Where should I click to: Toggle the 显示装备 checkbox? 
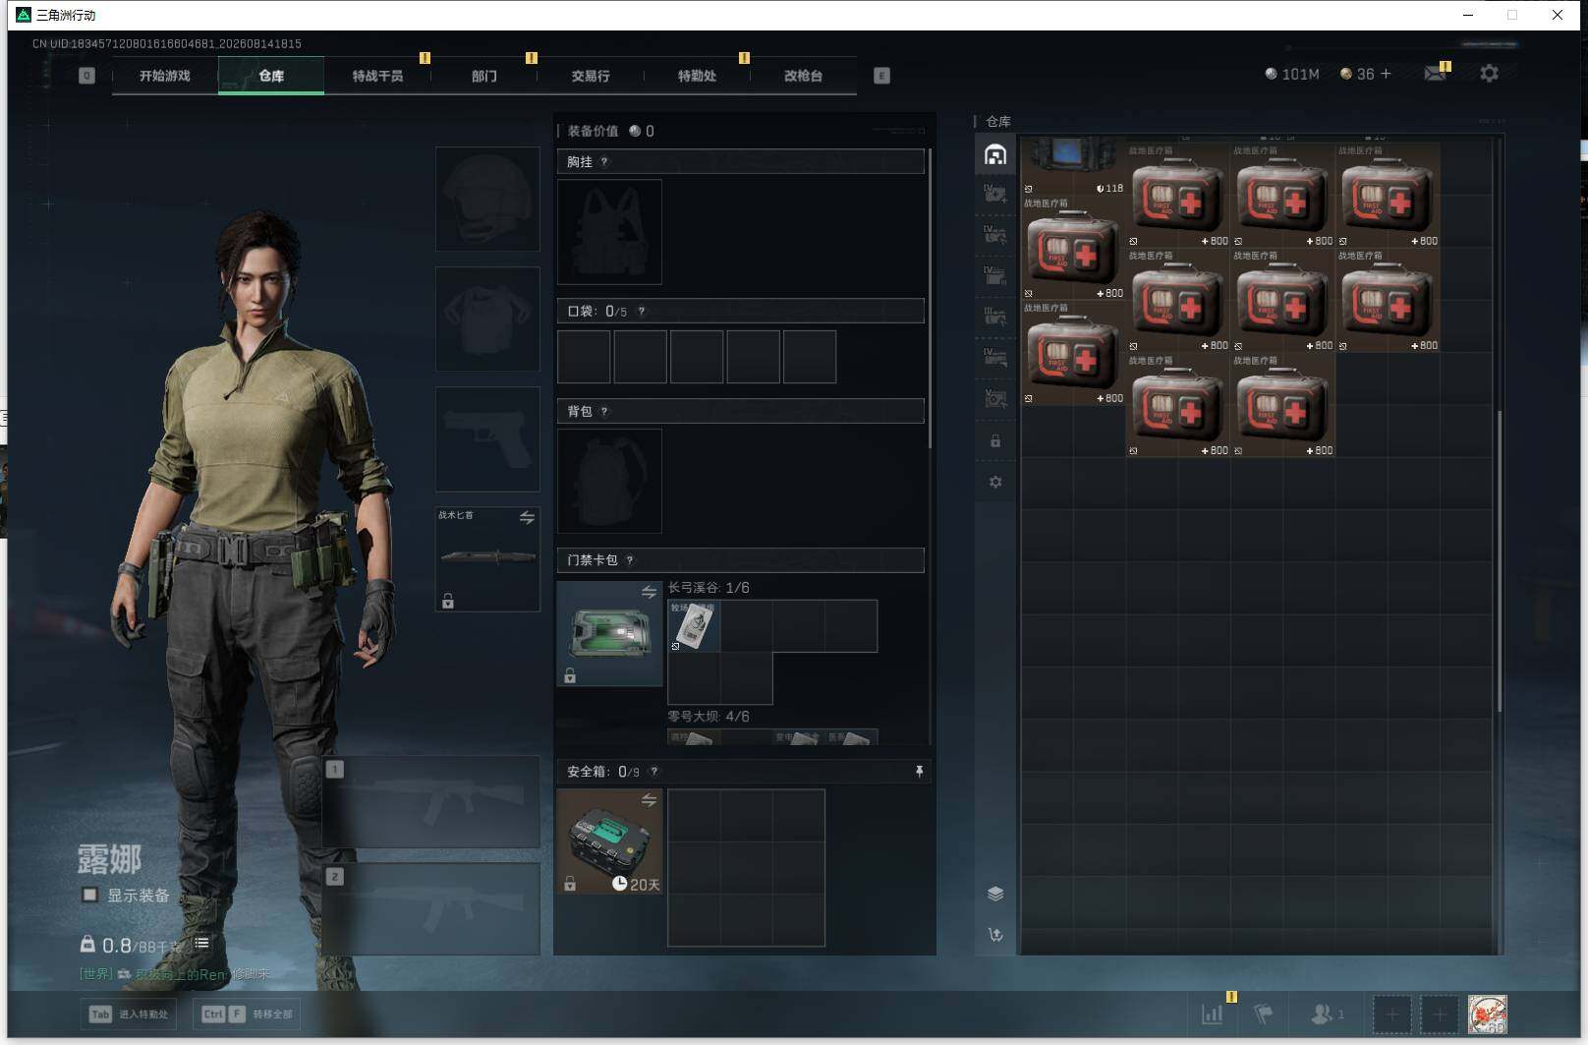[x=90, y=895]
